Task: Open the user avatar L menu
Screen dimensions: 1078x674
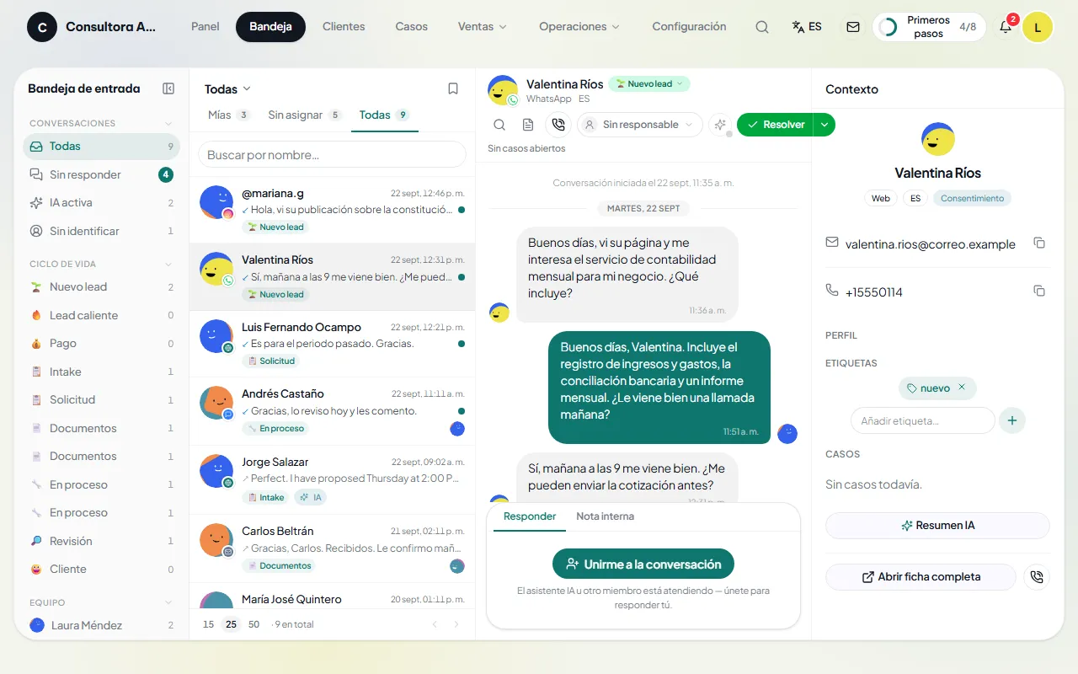Action: point(1038,27)
